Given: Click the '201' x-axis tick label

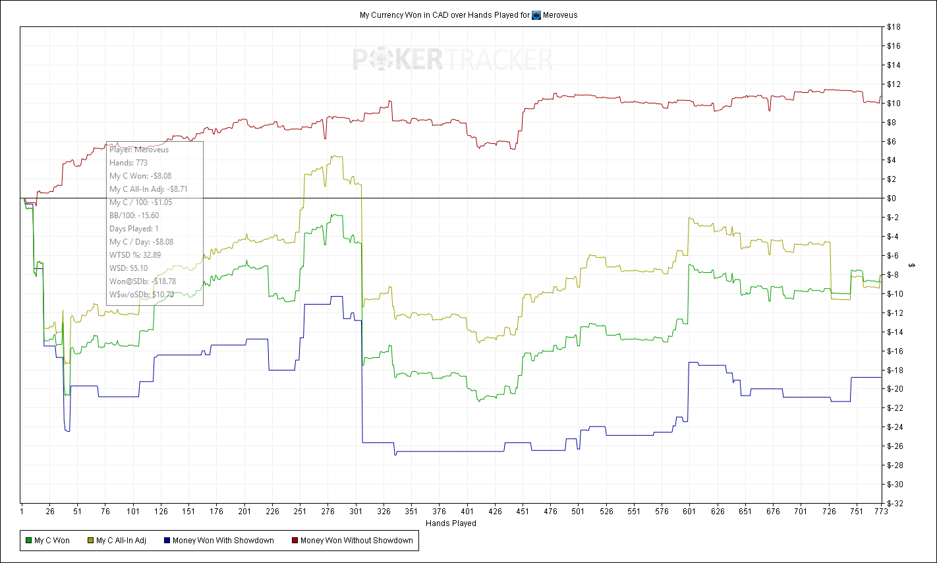Looking at the screenshot, I should pyautogui.click(x=244, y=511).
